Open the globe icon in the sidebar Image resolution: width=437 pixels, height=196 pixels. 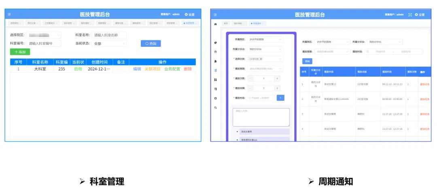point(215,43)
